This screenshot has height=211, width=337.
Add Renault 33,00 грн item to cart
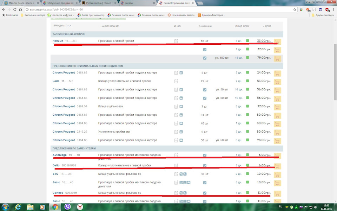click(x=277, y=42)
